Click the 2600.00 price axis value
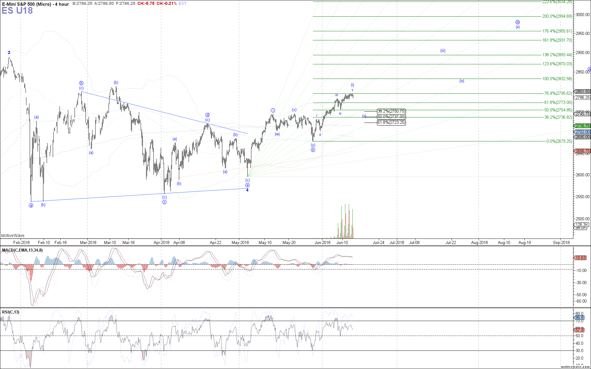Viewport: 591px width, 369px height. point(583,175)
